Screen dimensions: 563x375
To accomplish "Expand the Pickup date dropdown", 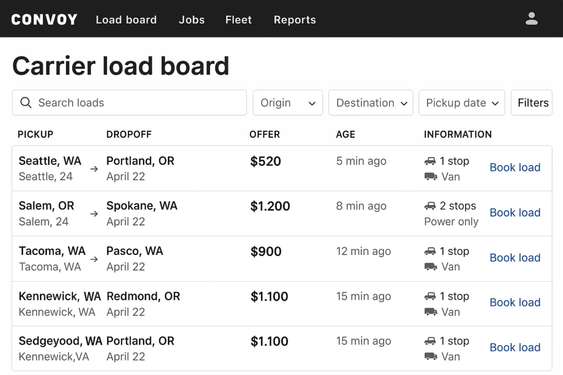I will [x=461, y=103].
